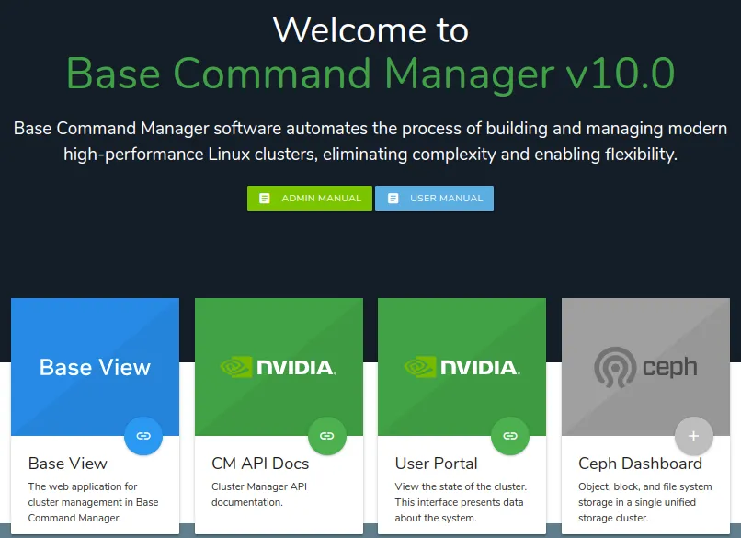
Task: Click the Base Command Manager v10.0 heading
Action: pyautogui.click(x=370, y=74)
